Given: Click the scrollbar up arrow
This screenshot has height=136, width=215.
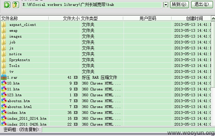Looking at the screenshot, I should (213, 18).
